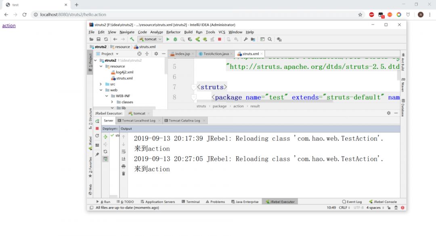Image resolution: width=436 pixels, height=236 pixels.
Task: Stop the server with red Stop icon
Action: tap(220, 39)
